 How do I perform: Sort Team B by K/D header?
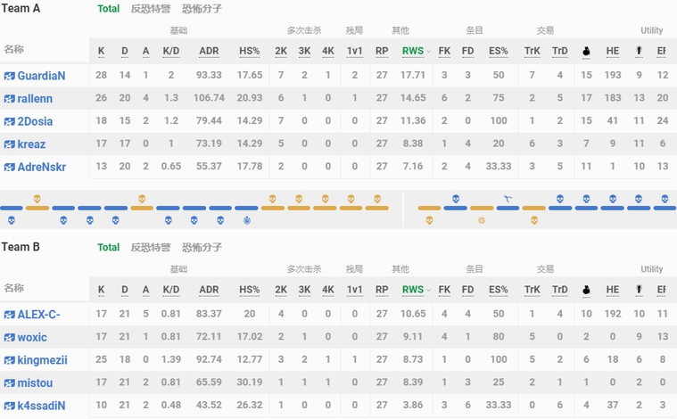pos(171,290)
